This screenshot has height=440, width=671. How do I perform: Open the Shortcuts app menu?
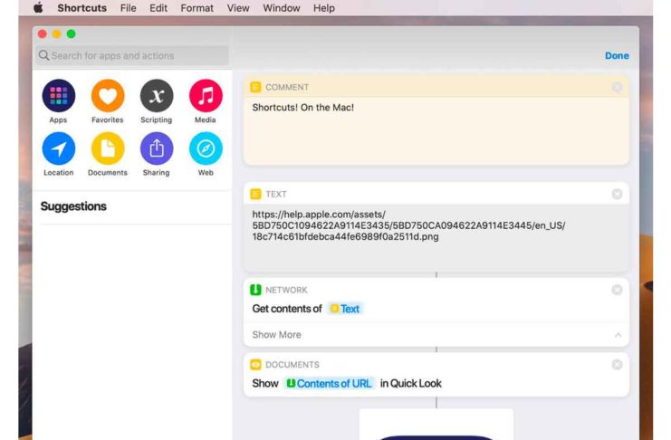82,8
